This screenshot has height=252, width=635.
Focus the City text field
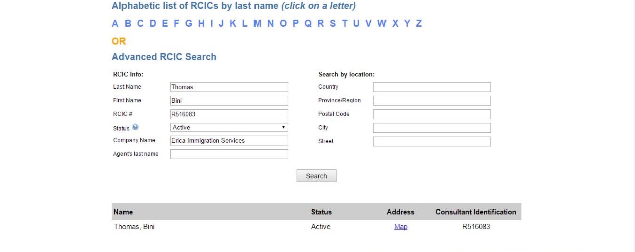[432, 128]
